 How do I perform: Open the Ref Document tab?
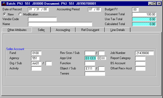click(x=90, y=30)
